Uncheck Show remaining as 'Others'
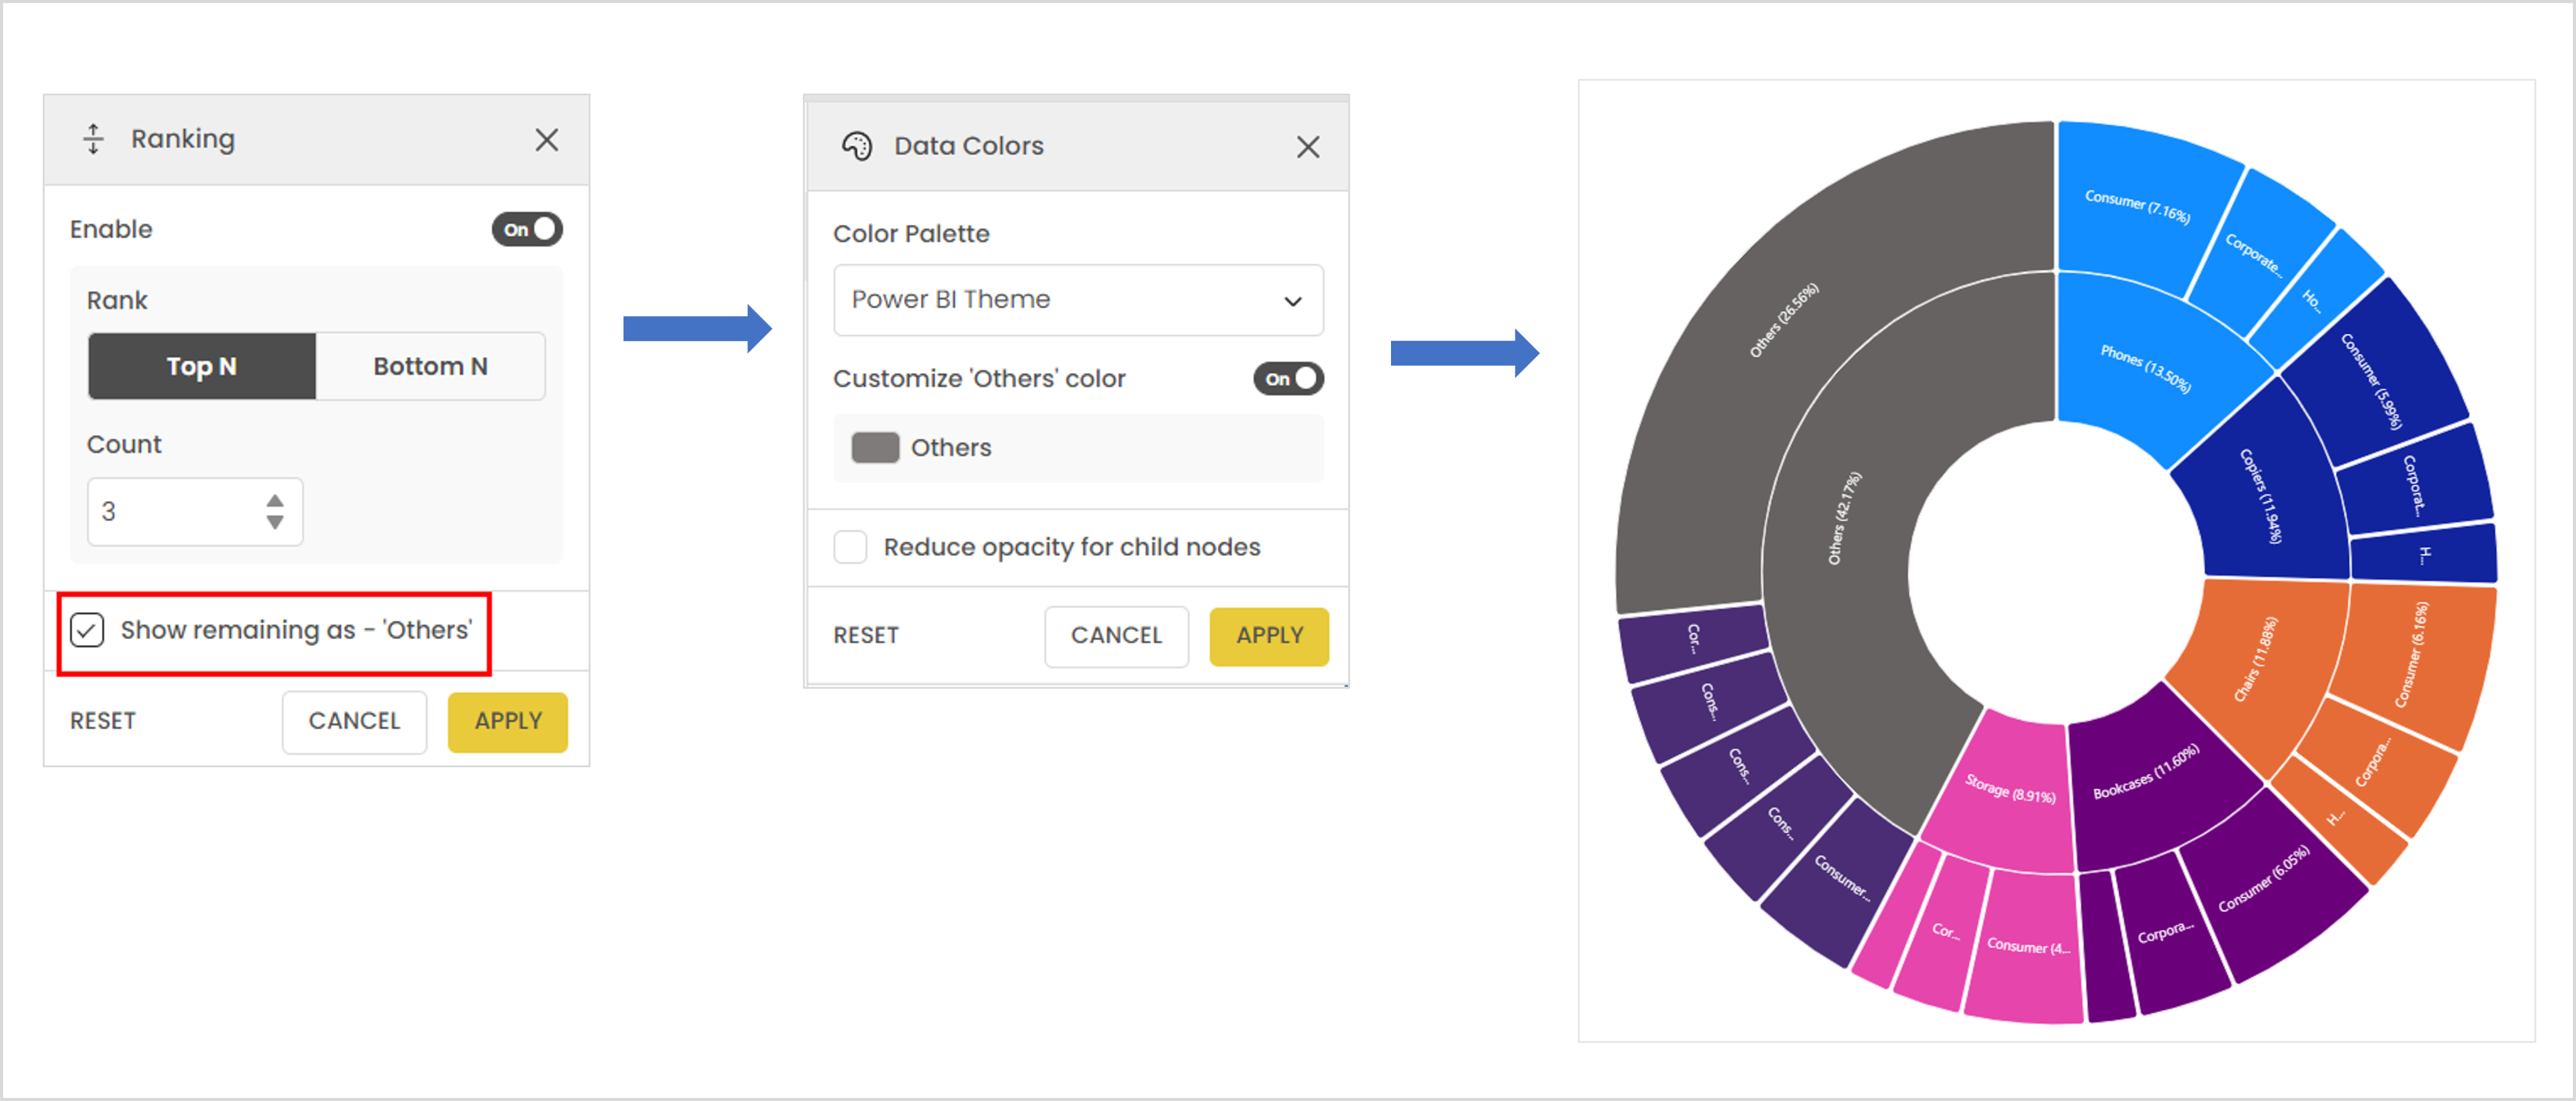 [88, 630]
